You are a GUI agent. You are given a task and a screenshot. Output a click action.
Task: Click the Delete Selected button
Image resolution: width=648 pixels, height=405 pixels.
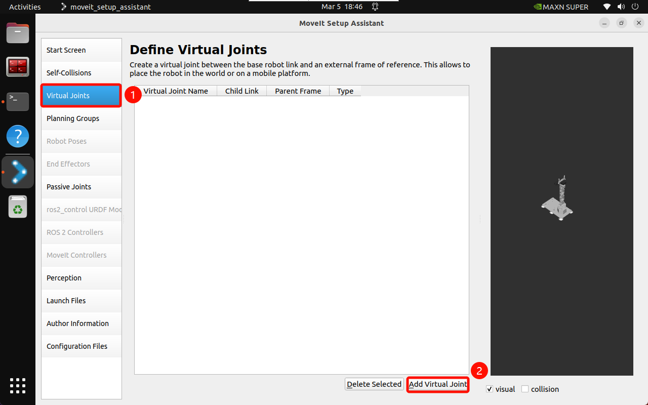click(374, 384)
